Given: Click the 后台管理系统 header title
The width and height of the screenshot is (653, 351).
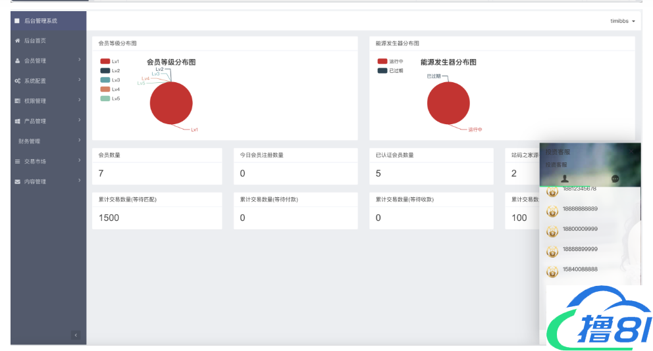Looking at the screenshot, I should 41,21.
